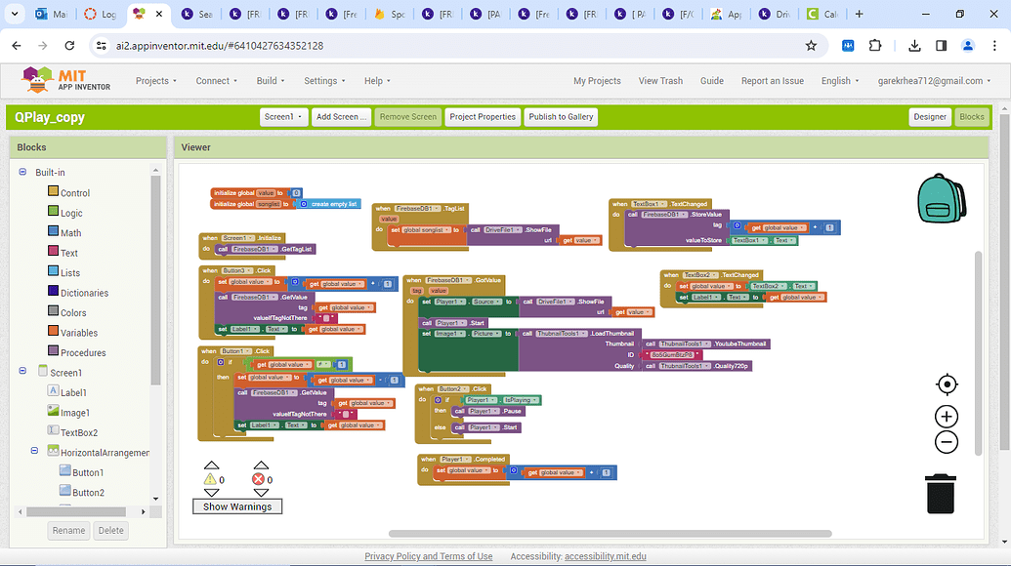Zoom out with the minus icon
Screen dimensions: 1011x566
(946, 442)
